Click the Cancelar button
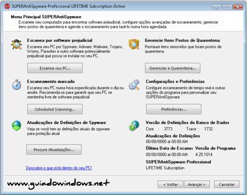Viewport: 247px width, 195px height. pos(227,185)
